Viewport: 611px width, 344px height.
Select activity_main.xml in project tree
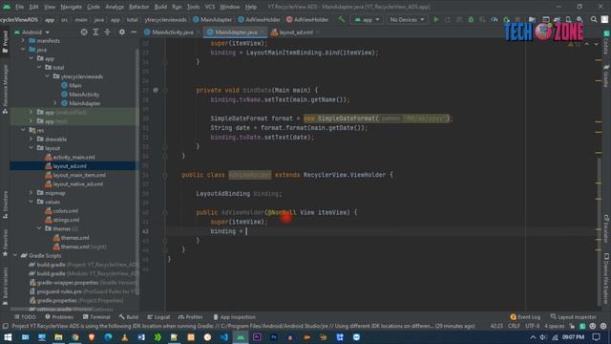(74, 157)
